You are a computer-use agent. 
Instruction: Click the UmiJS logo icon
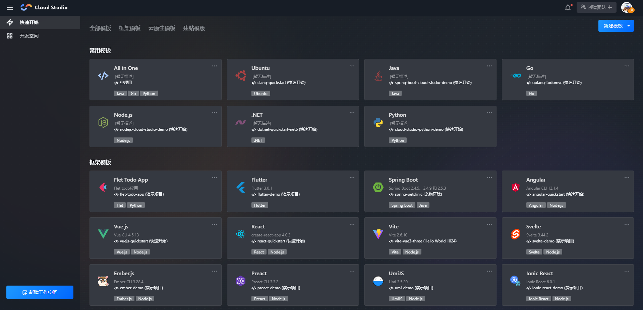point(378,281)
